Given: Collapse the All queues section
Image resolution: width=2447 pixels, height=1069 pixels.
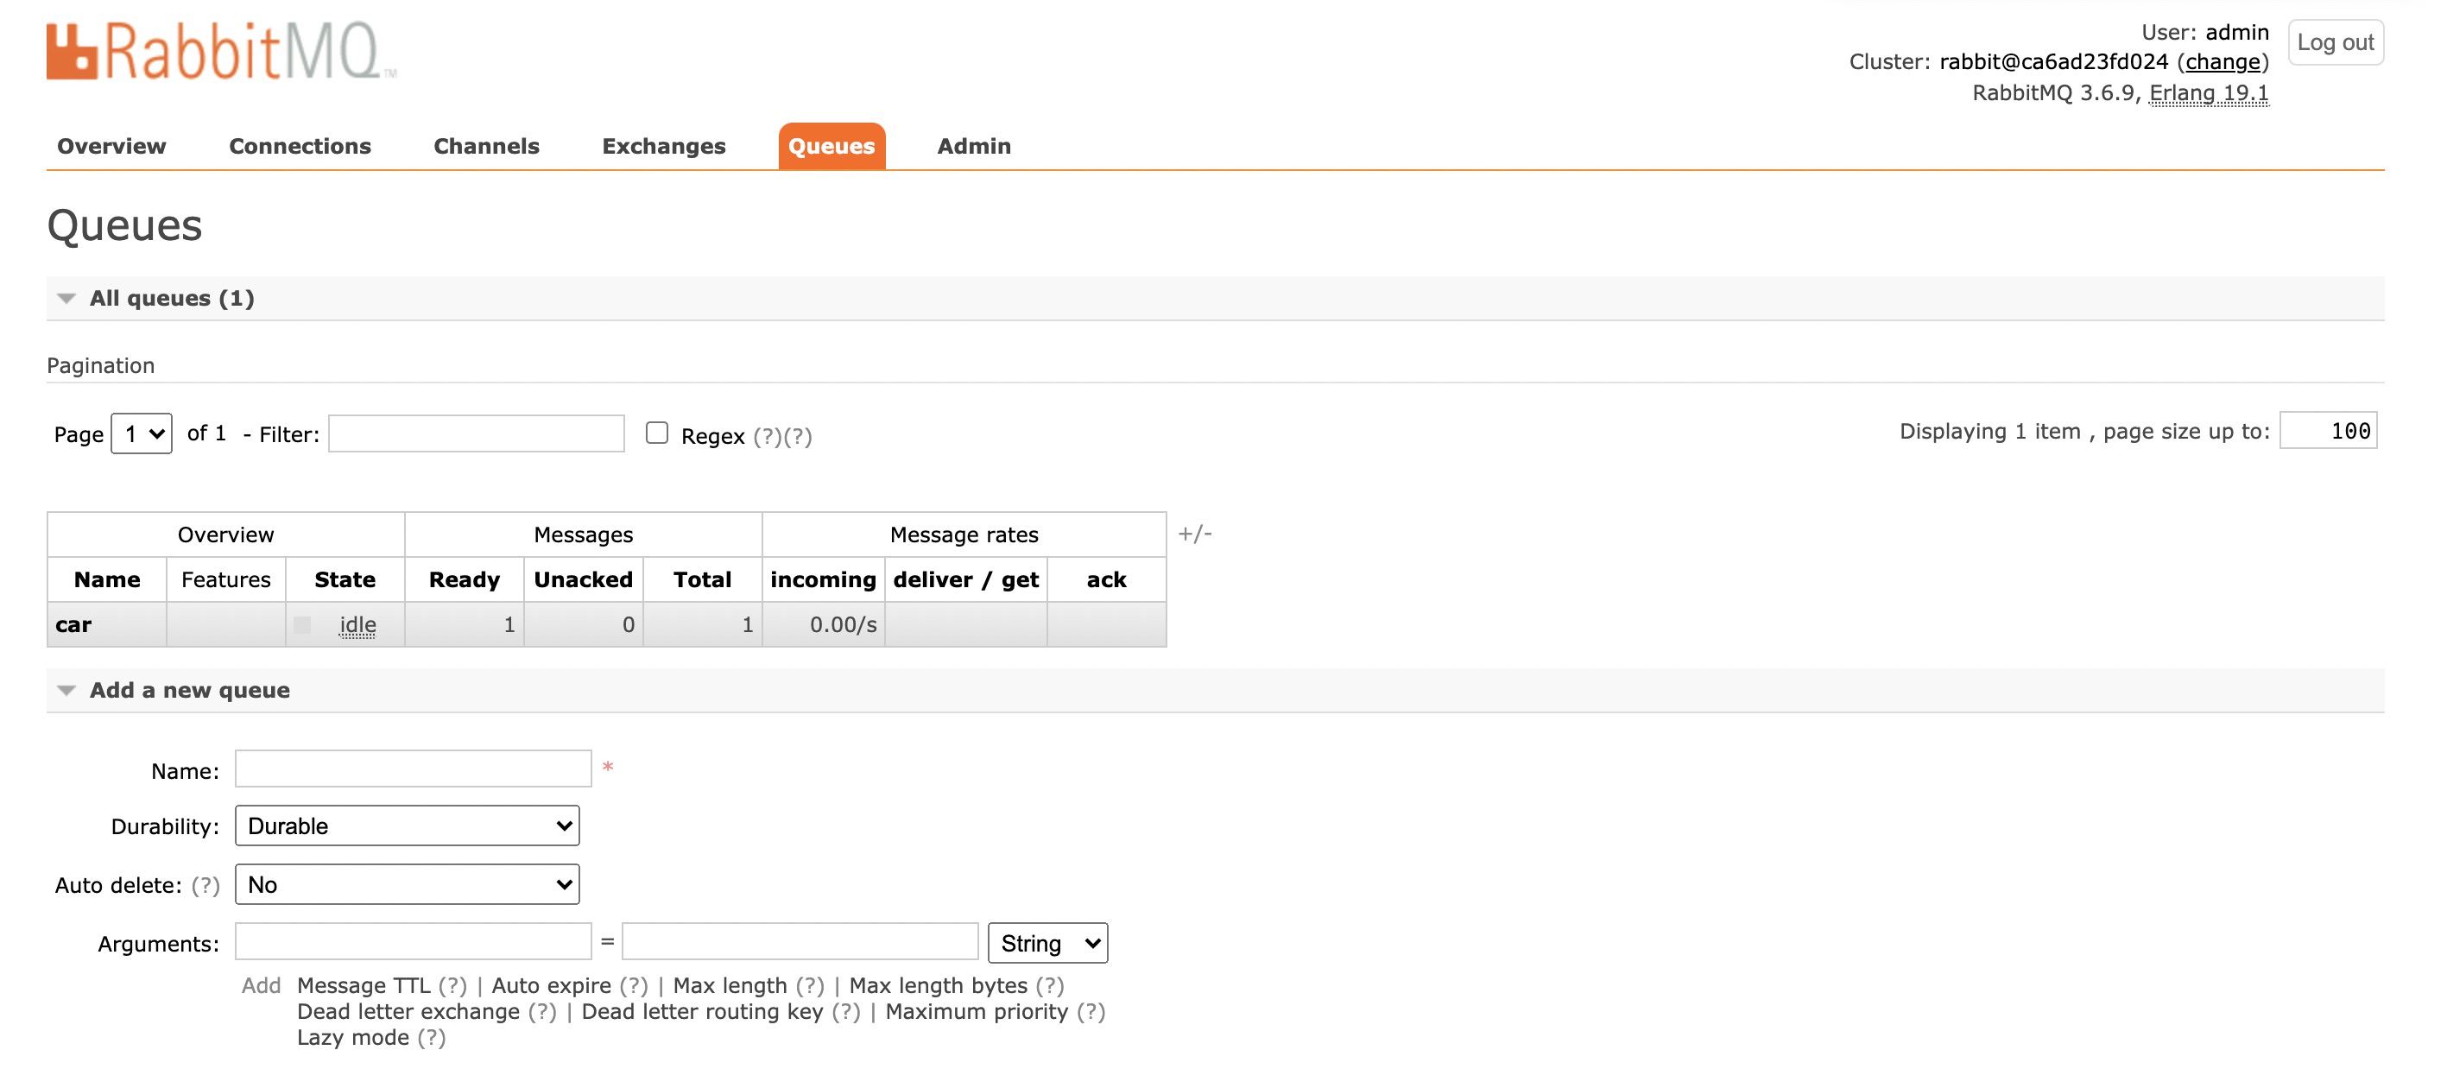Looking at the screenshot, I should 172,299.
